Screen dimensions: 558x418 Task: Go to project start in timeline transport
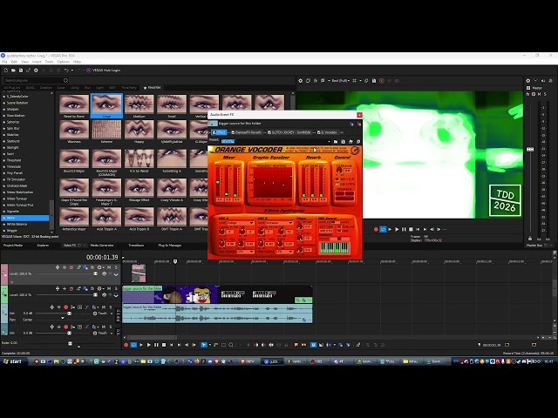(172, 345)
